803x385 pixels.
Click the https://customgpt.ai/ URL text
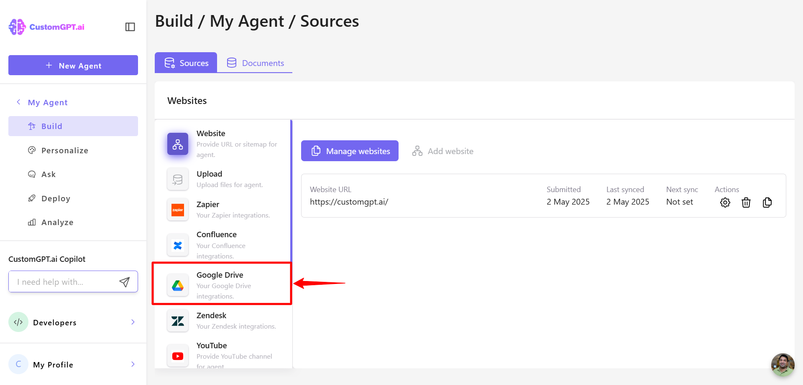tap(349, 202)
